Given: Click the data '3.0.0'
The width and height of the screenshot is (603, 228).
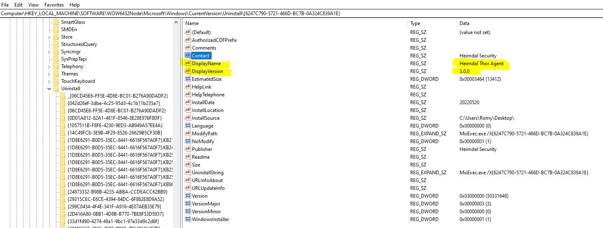Looking at the screenshot, I should [464, 71].
